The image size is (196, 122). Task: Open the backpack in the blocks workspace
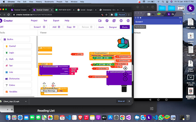click(122, 44)
